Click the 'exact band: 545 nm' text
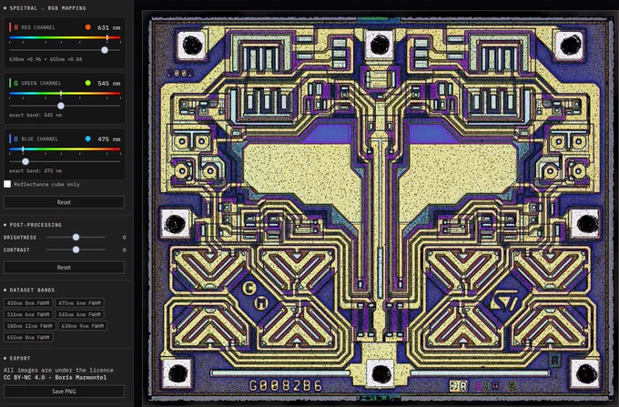Screen dimensions: 619x407 36,116
